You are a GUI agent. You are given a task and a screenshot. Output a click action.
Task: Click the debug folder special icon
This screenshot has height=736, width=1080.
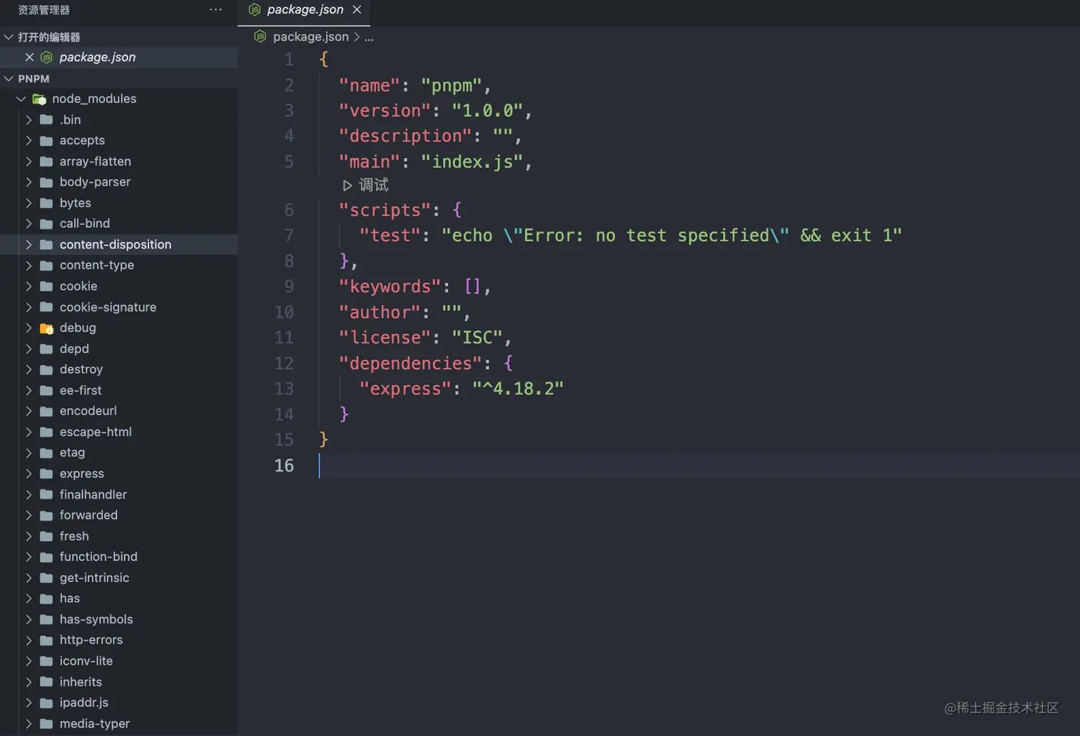(x=46, y=328)
